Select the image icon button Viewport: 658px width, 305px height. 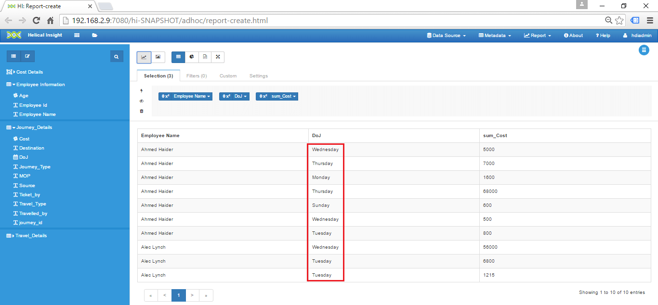click(x=158, y=57)
